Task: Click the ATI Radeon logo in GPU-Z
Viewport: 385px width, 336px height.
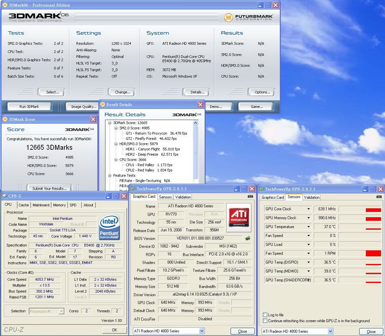Action: coord(239,218)
